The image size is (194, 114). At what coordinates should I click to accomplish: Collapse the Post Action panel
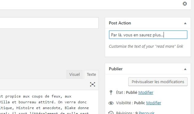click(x=185, y=23)
